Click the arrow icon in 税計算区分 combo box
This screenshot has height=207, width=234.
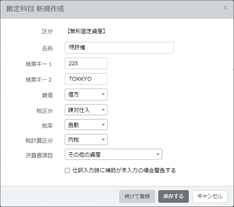coord(103,140)
